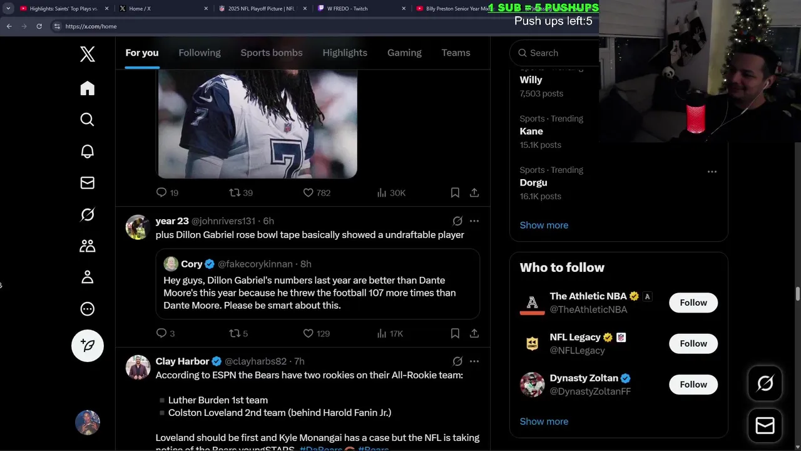Open account avatar at sidebar bottom
801x451 pixels.
pos(88,423)
